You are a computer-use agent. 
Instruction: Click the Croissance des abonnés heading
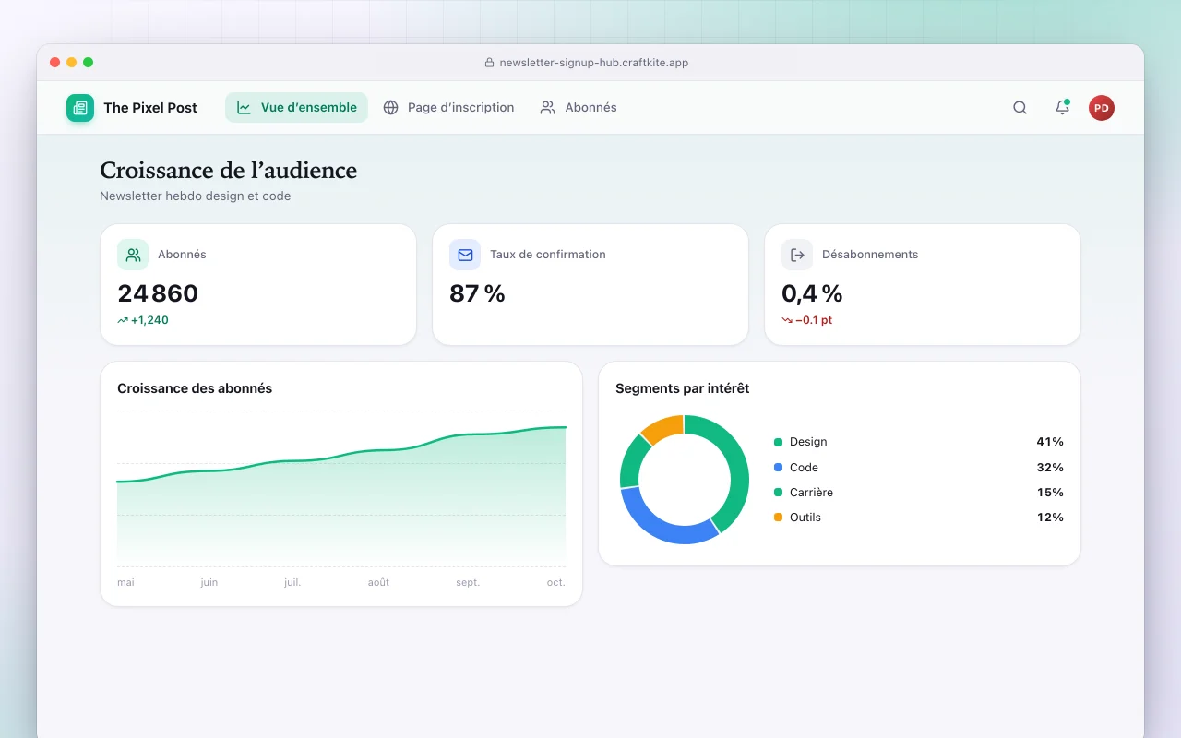click(x=195, y=388)
